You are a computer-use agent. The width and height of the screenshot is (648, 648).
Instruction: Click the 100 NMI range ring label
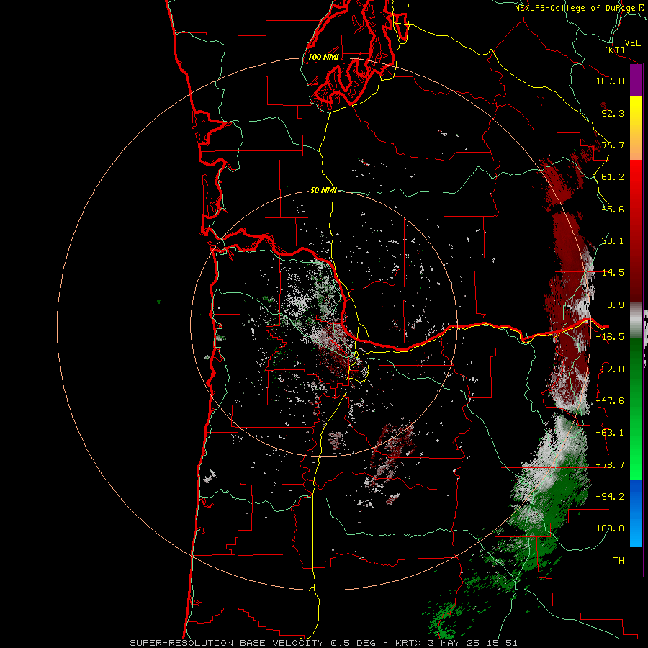pos(323,57)
